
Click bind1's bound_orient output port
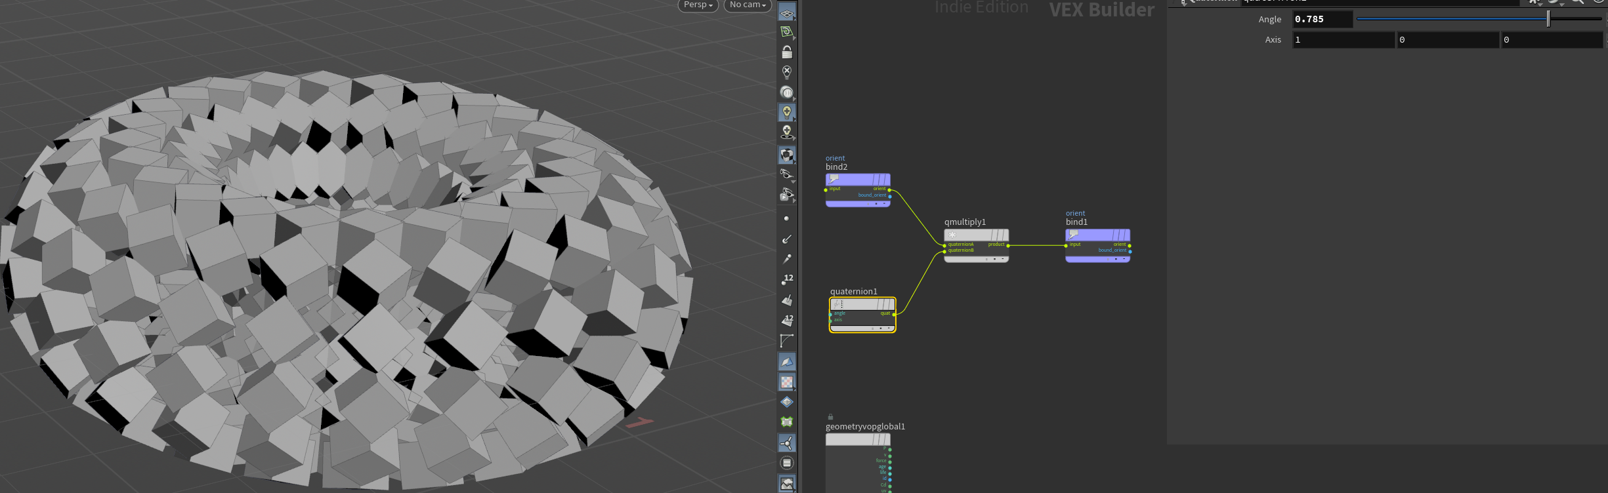[x=1130, y=251]
